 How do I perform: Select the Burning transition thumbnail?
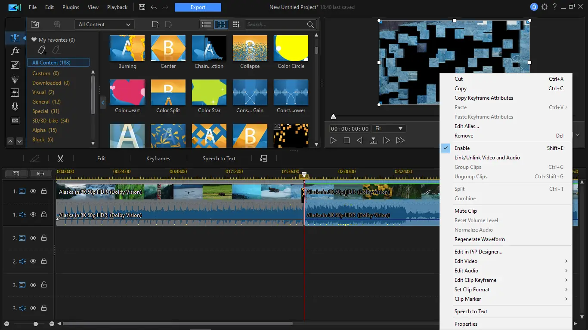pyautogui.click(x=127, y=48)
